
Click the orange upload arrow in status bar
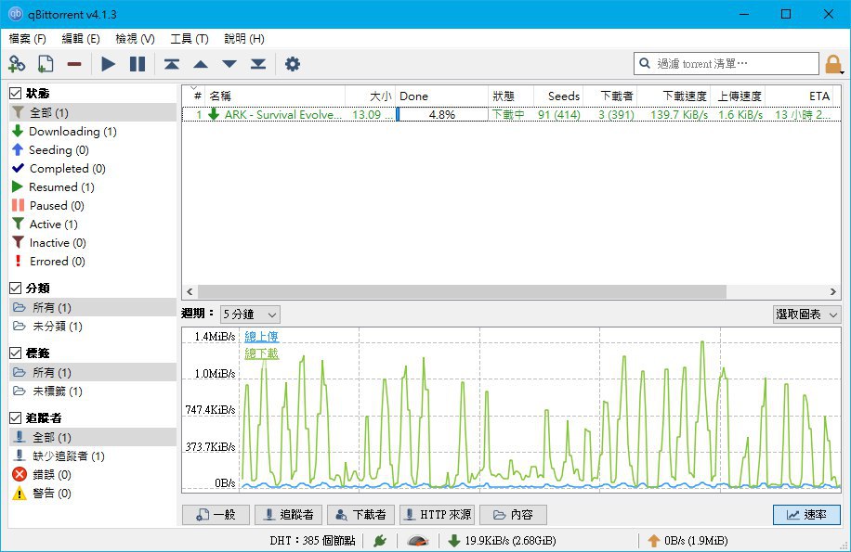654,540
